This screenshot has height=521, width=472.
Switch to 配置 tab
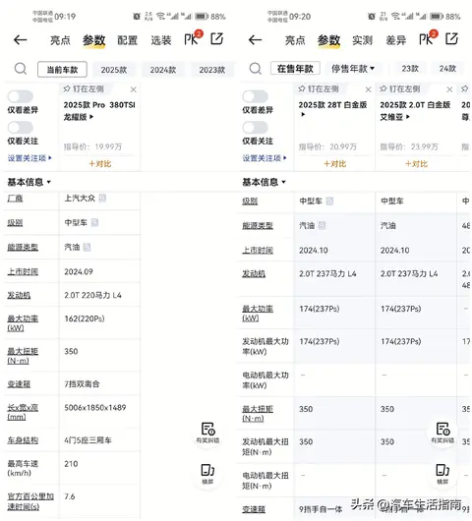(x=127, y=40)
